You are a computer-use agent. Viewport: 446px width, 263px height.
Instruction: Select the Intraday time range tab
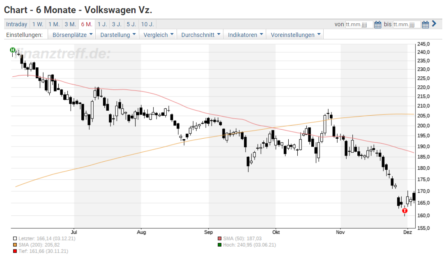click(x=17, y=24)
